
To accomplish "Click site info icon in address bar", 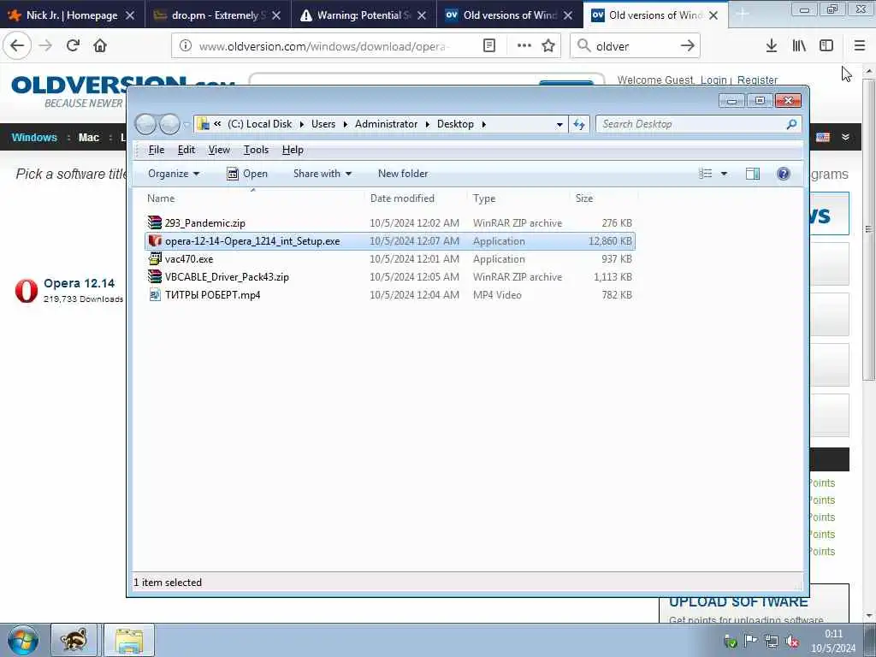I will coord(186,46).
